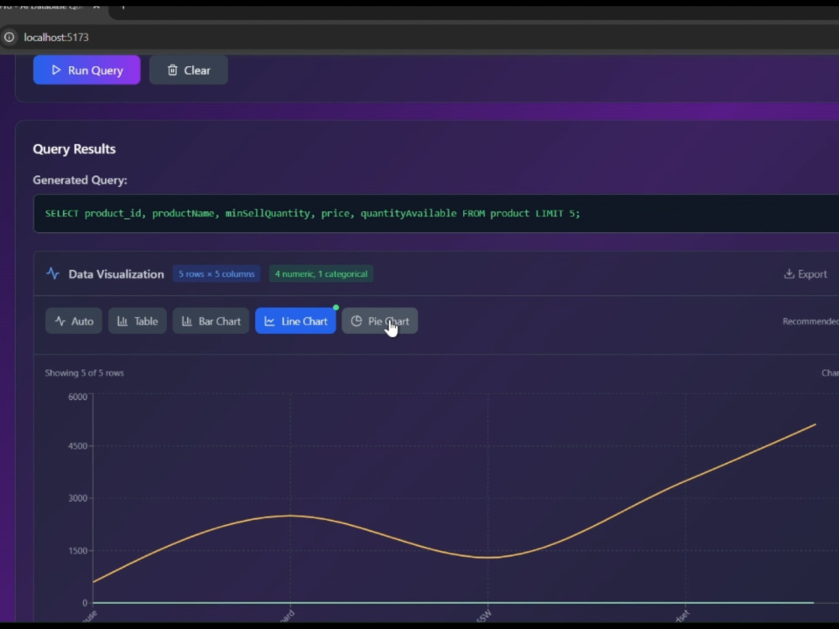This screenshot has height=629, width=839.
Task: Click the localhost:5173 address field
Action: pyautogui.click(x=56, y=38)
